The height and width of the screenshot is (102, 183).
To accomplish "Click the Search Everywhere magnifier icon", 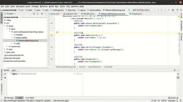I will [181, 10].
